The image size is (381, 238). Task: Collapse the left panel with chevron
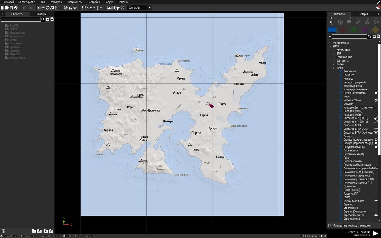pos(3,14)
